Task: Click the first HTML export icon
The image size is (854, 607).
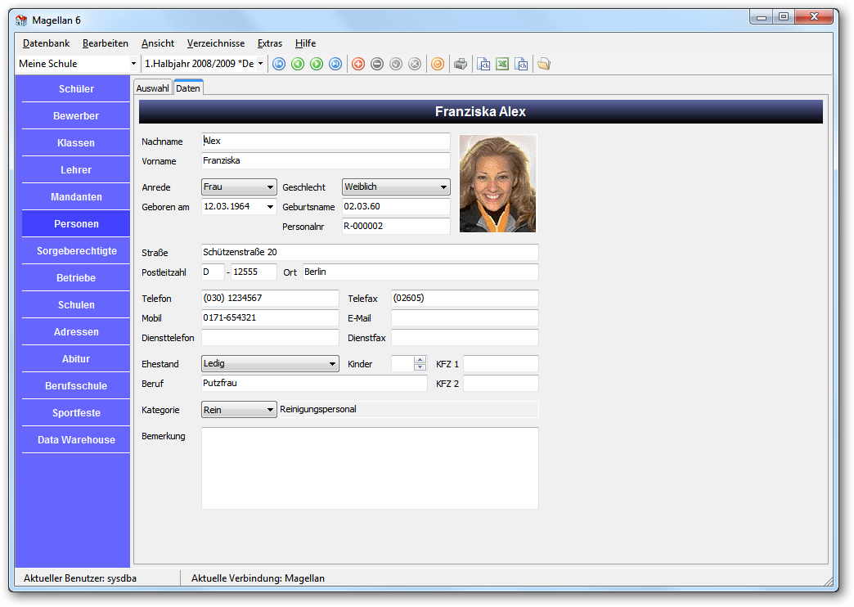Action: pos(483,65)
